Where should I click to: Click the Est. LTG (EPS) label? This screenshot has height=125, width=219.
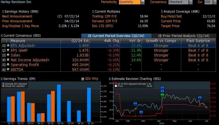coord(102,26)
